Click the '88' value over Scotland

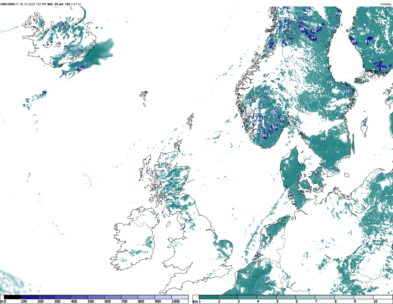[x=174, y=177]
